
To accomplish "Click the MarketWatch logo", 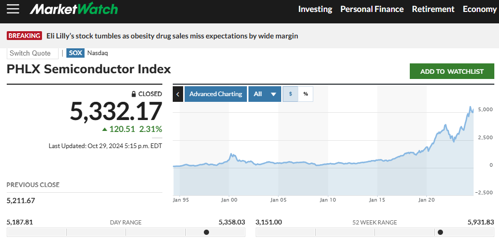I will [x=74, y=9].
